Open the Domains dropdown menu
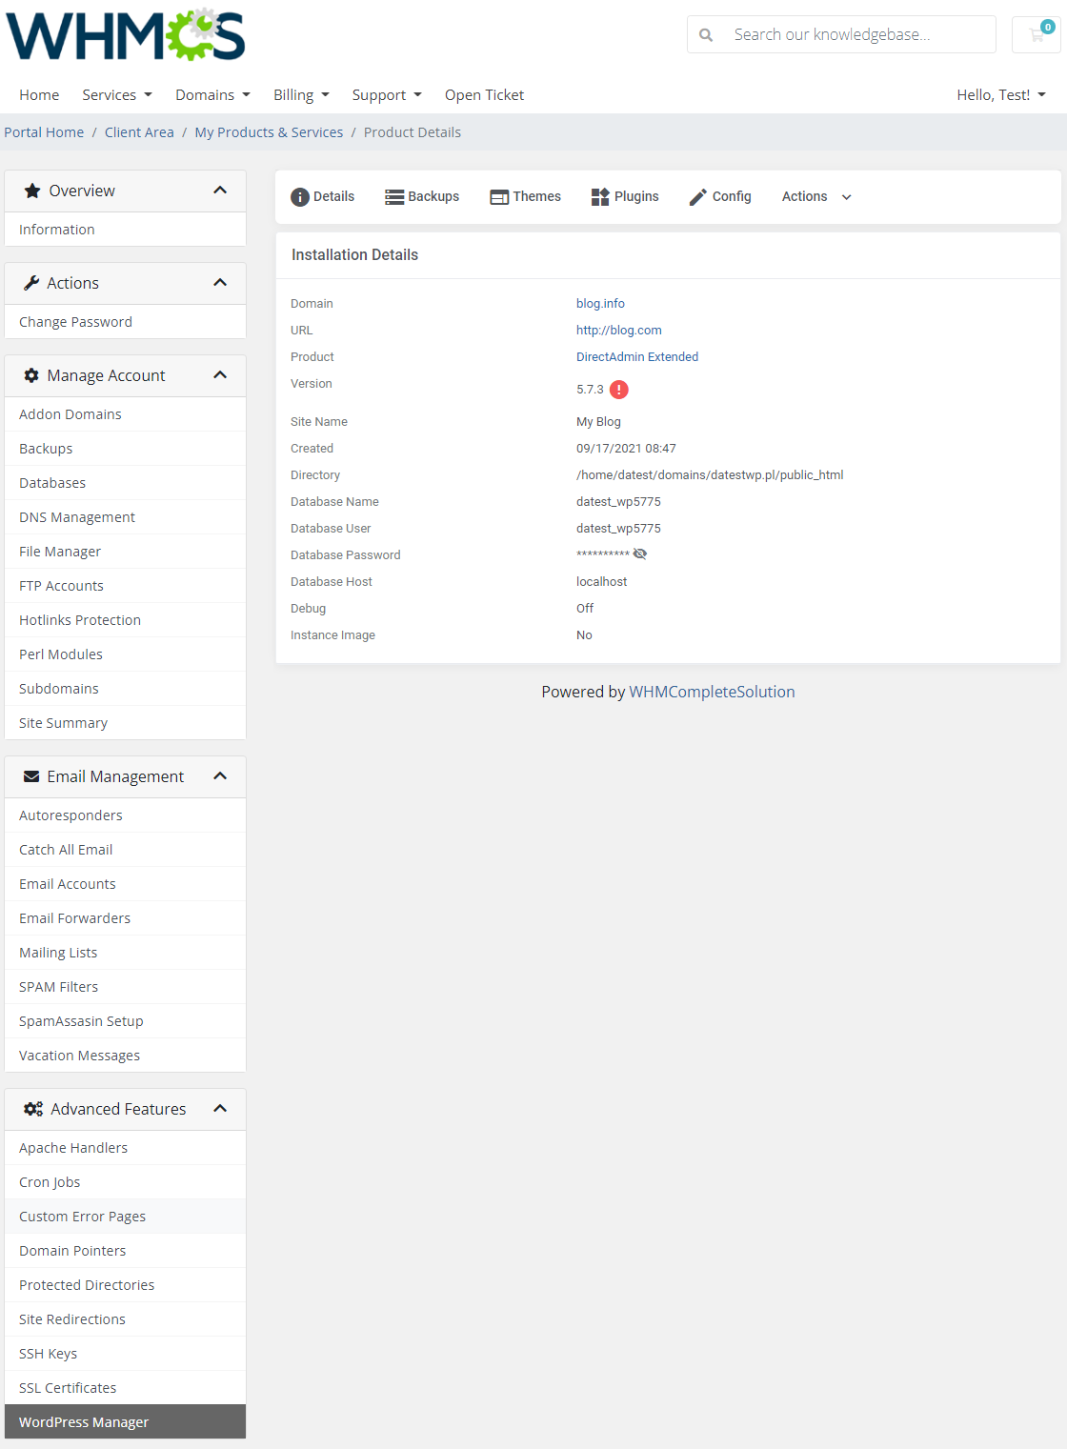The image size is (1067, 1449). (x=212, y=95)
